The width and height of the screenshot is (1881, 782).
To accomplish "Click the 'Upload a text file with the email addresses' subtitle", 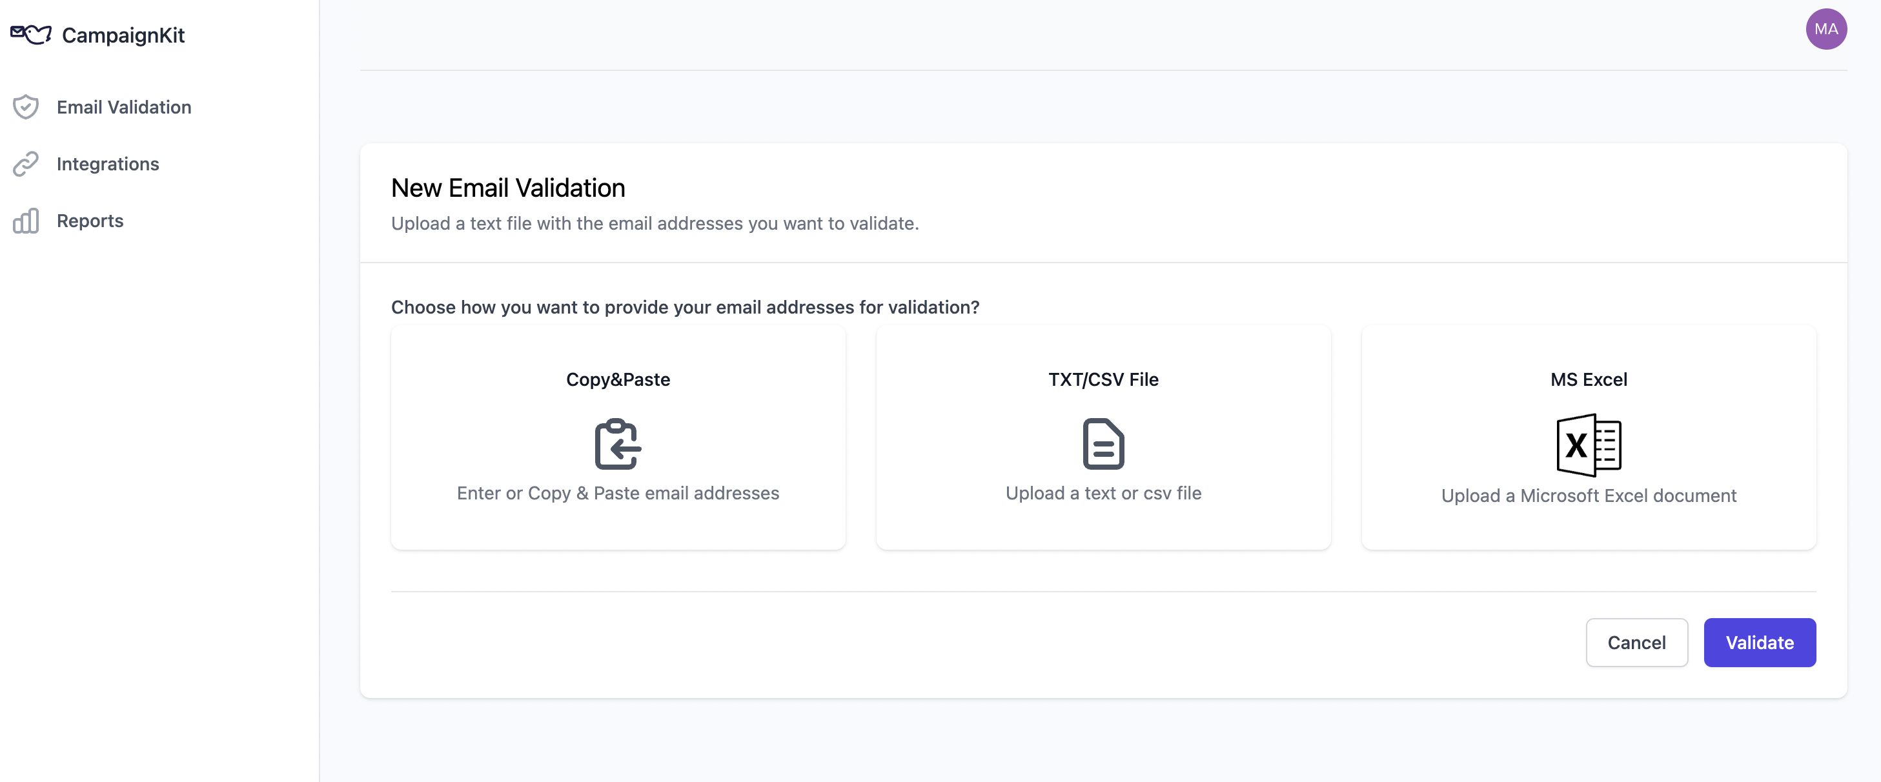I will pyautogui.click(x=655, y=223).
